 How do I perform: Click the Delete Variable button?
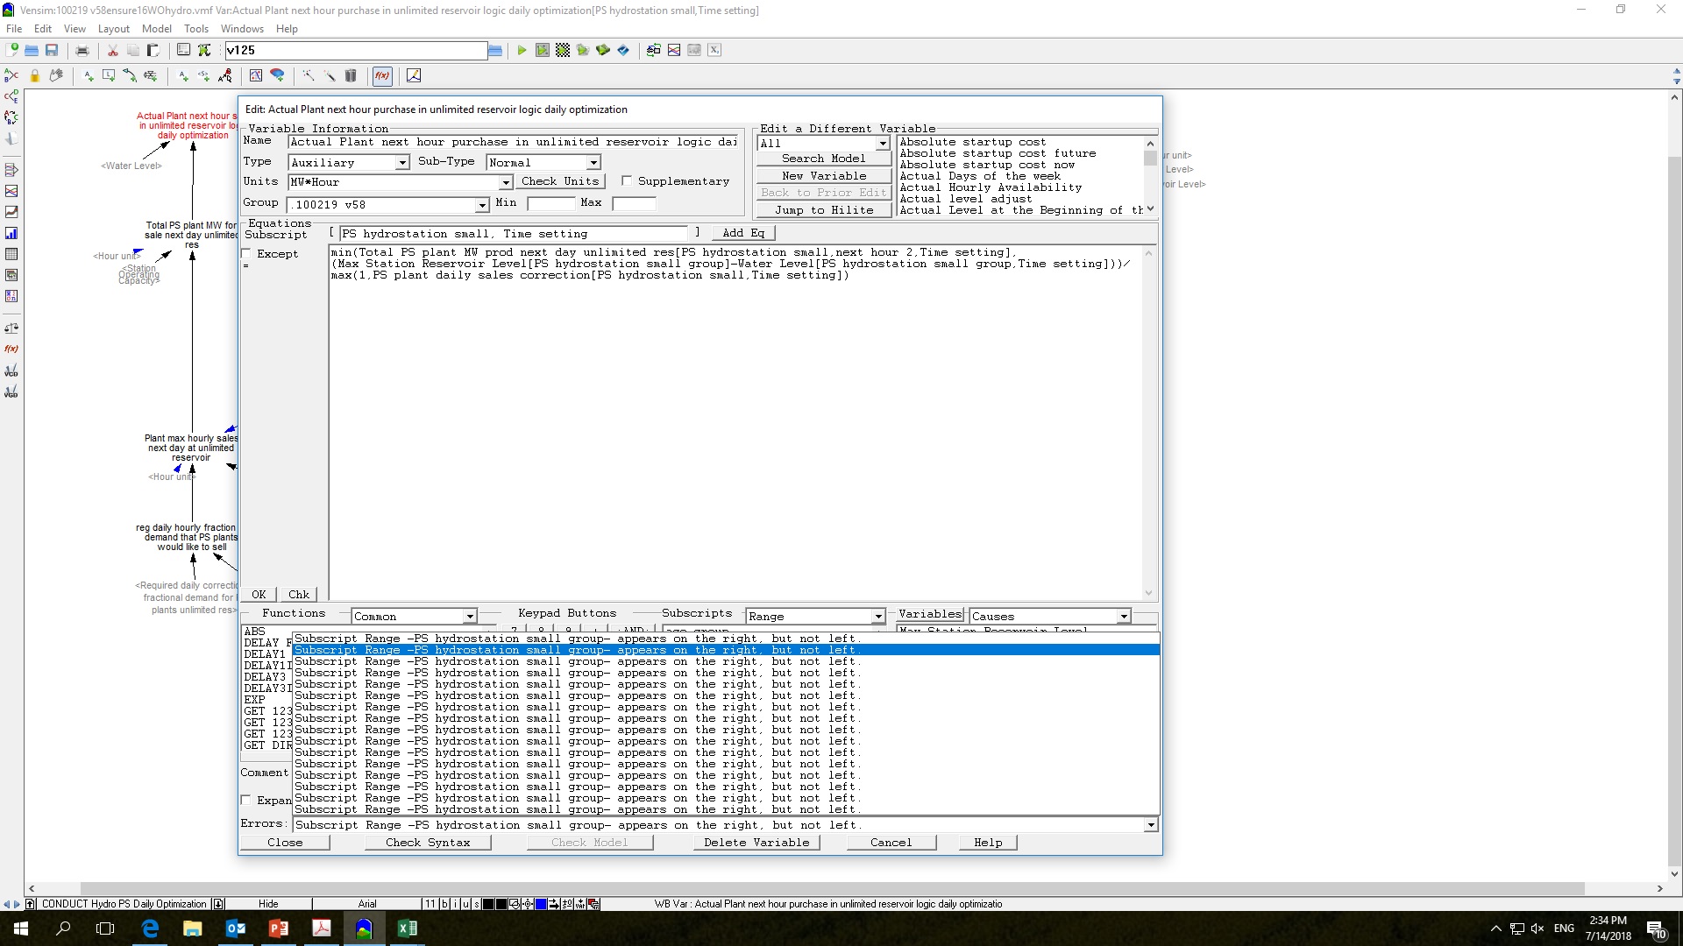pyautogui.click(x=757, y=843)
